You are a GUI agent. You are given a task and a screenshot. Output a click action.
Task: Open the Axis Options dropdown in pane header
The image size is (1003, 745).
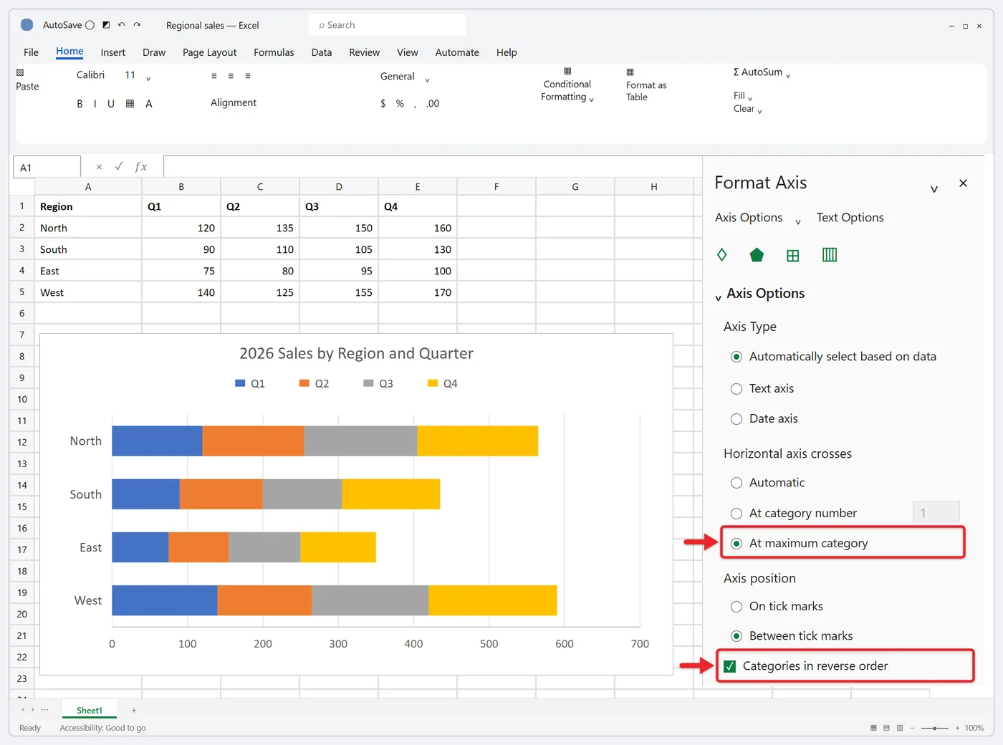click(x=798, y=221)
